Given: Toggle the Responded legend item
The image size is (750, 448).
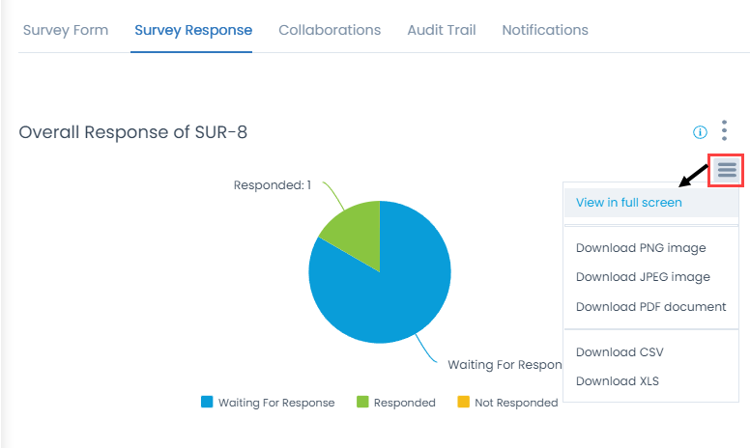Looking at the screenshot, I should click(x=404, y=403).
